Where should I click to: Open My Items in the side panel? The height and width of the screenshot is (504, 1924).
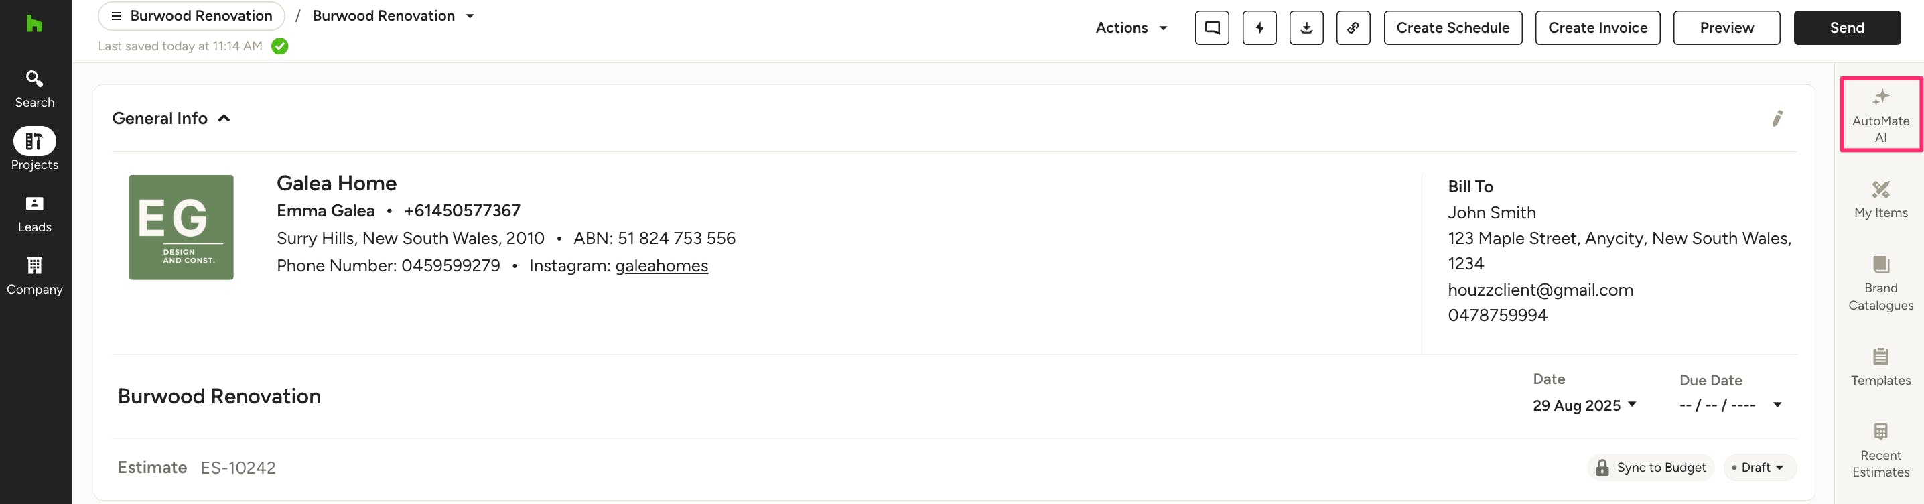(x=1880, y=200)
